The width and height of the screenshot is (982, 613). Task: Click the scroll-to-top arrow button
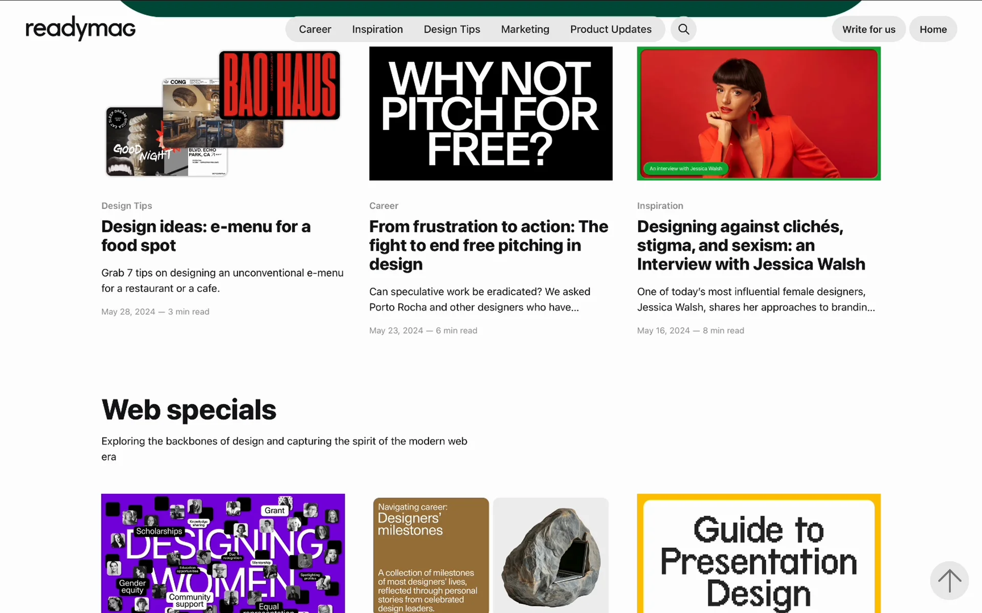click(949, 581)
